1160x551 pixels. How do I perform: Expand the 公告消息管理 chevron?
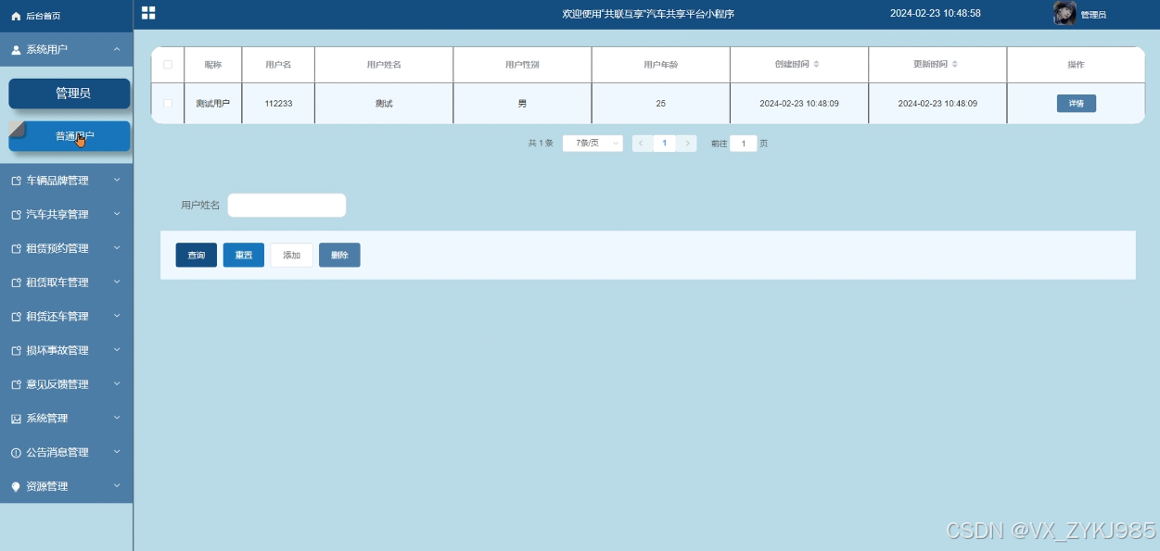[x=117, y=451]
